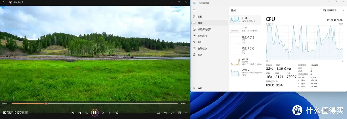The height and width of the screenshot is (119, 347).
Task: Open the subtitles and captions option
Action: pyautogui.click(x=158, y=113)
